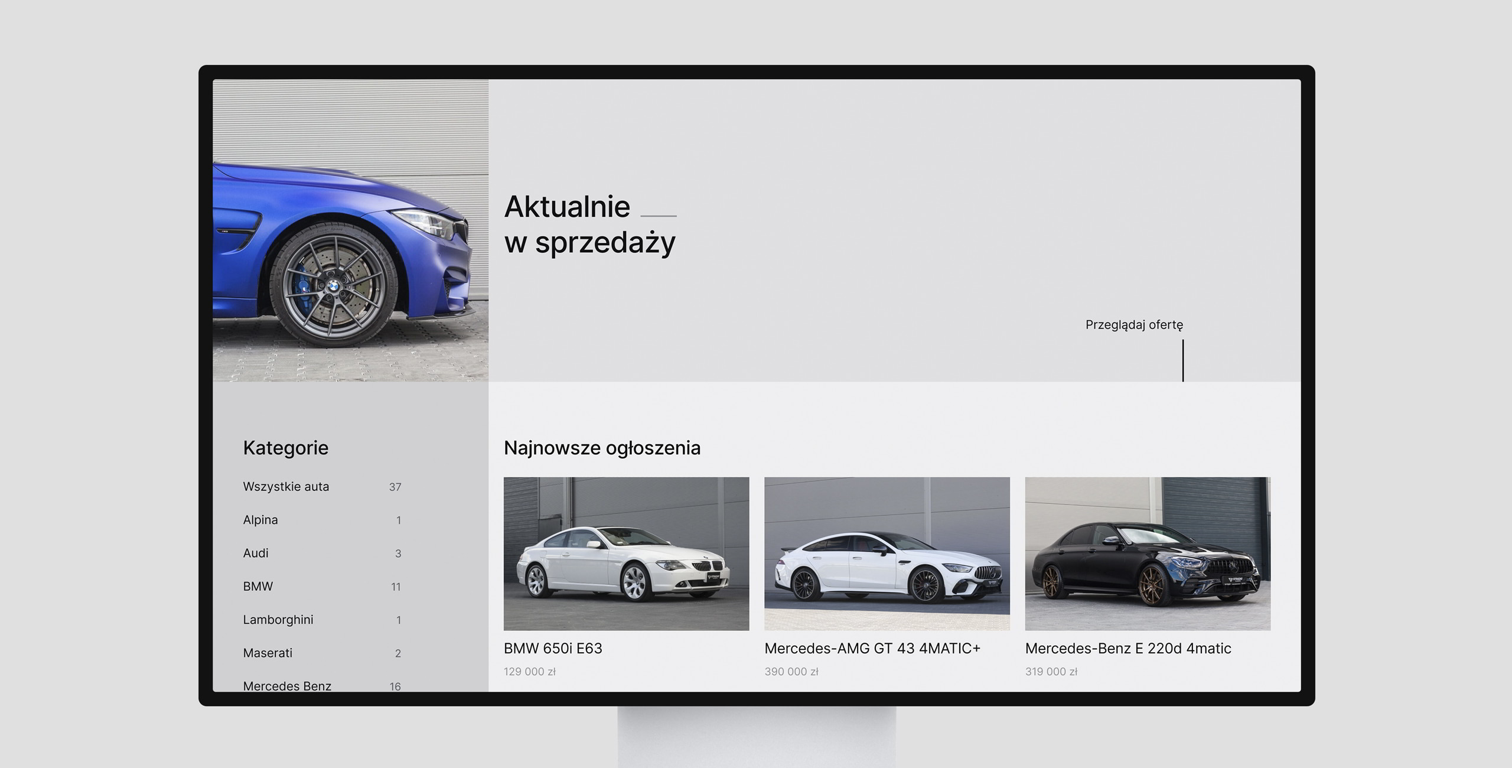The image size is (1512, 768).
Task: Click the Przeglądaj ofertę link
Action: [1133, 324]
